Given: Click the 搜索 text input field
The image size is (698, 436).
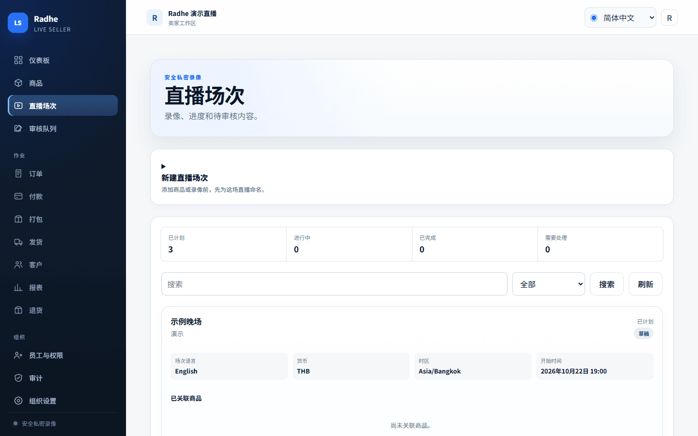Looking at the screenshot, I should pos(334,284).
